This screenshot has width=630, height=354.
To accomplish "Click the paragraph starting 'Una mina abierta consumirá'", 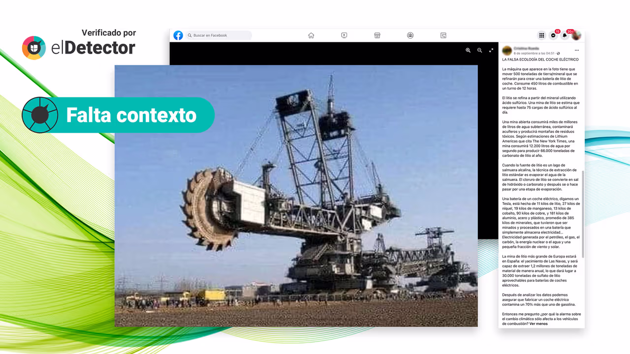I will [540, 139].
